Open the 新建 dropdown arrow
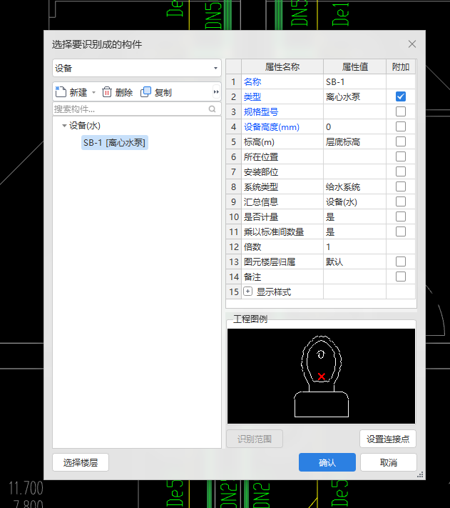The height and width of the screenshot is (508, 450). [93, 93]
